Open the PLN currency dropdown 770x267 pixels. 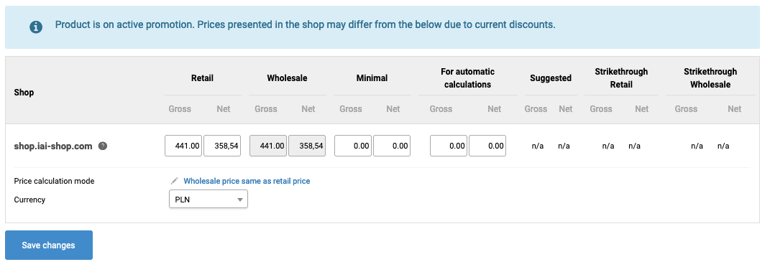coord(208,200)
